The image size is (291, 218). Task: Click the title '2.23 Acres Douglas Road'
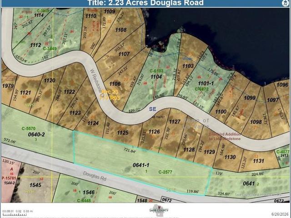145,3
